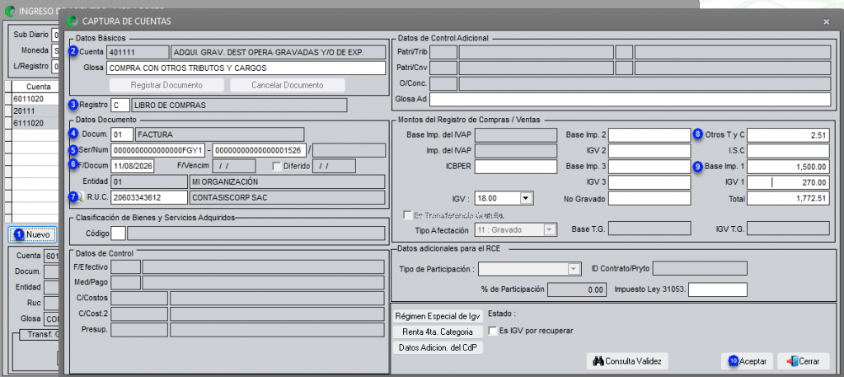Image resolution: width=844 pixels, height=377 pixels.
Task: Open Datos Adicion. del CdP
Action: (438, 348)
